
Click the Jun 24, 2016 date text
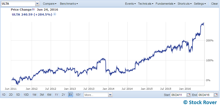coord(47,10)
